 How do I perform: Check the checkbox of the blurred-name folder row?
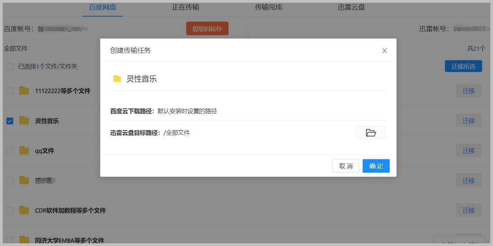pos(10,180)
